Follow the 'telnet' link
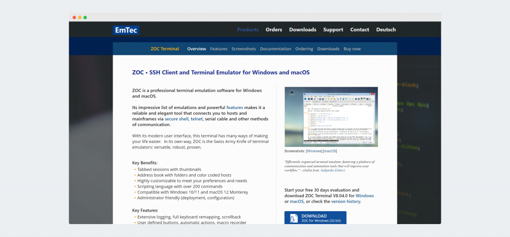510x237 pixels. click(197, 119)
